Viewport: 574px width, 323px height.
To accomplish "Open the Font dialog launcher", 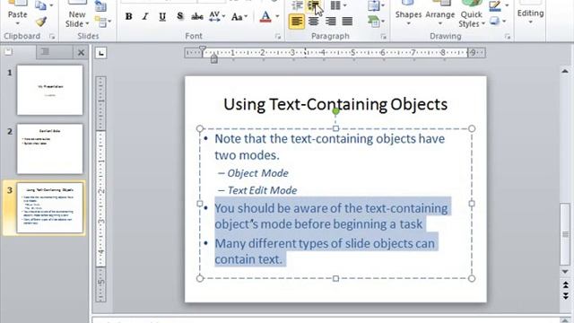I will click(x=278, y=36).
